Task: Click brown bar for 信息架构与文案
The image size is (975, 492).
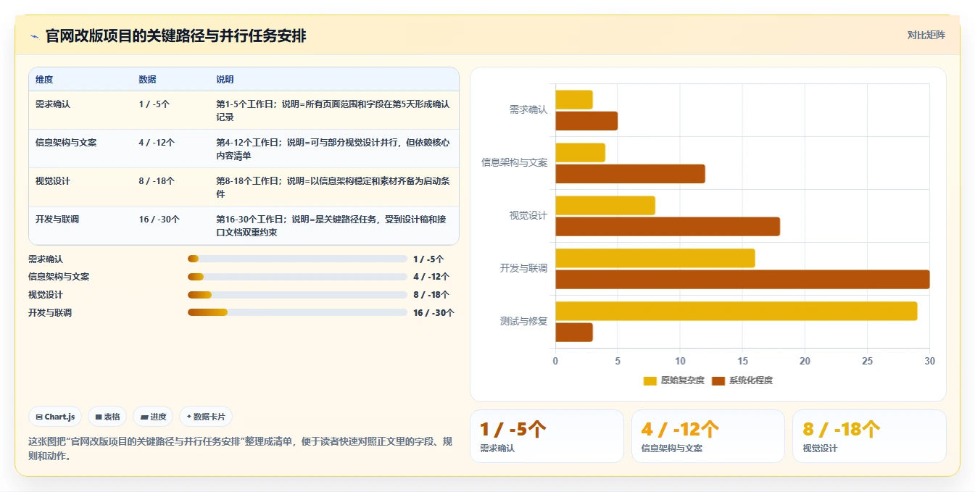Action: 630,174
